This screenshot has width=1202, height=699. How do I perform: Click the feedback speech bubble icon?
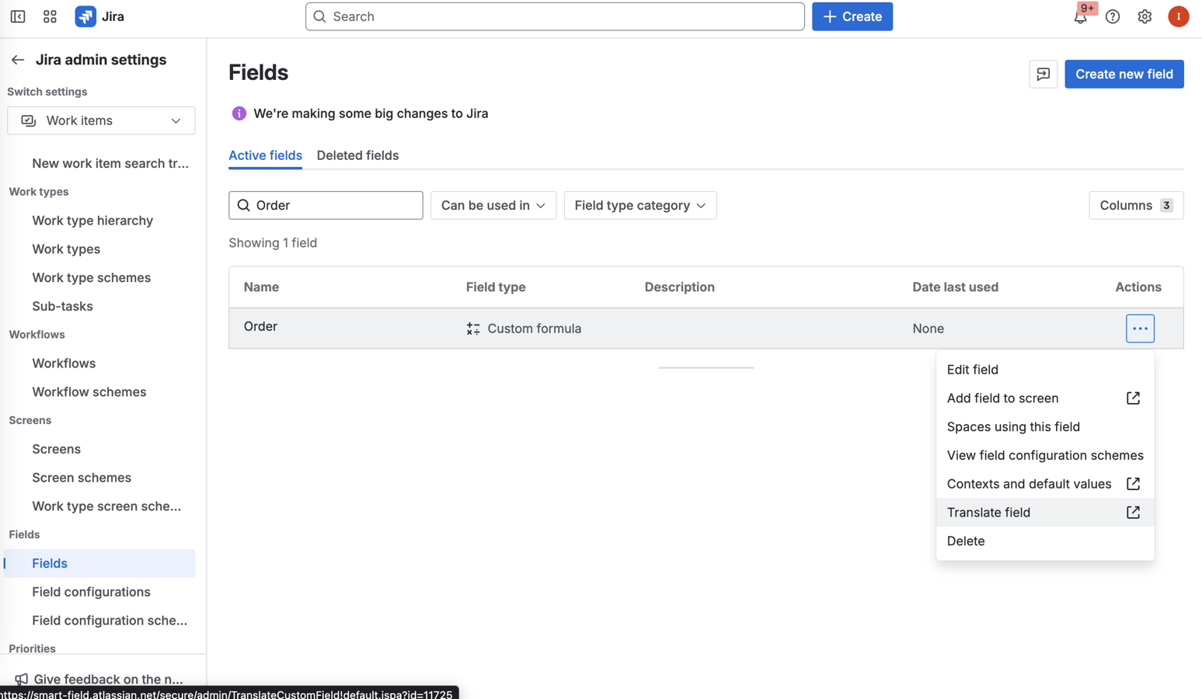click(1043, 74)
